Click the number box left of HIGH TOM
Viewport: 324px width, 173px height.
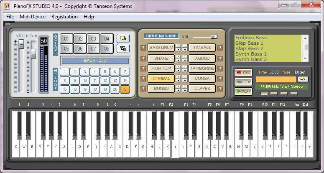[x=143, y=69]
